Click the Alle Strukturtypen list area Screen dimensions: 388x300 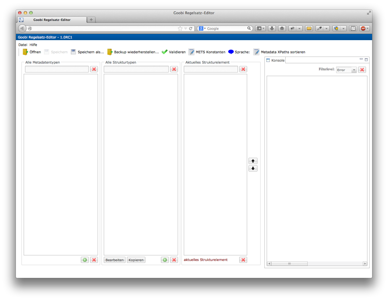(141, 164)
